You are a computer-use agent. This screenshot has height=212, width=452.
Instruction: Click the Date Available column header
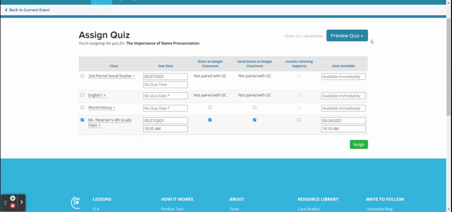coord(343,66)
